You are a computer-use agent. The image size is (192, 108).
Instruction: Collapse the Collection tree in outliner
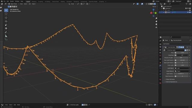(162, 8)
